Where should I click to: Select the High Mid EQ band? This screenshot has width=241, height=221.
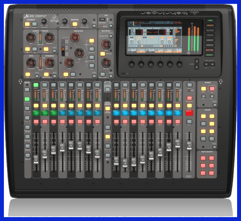click(x=92, y=49)
